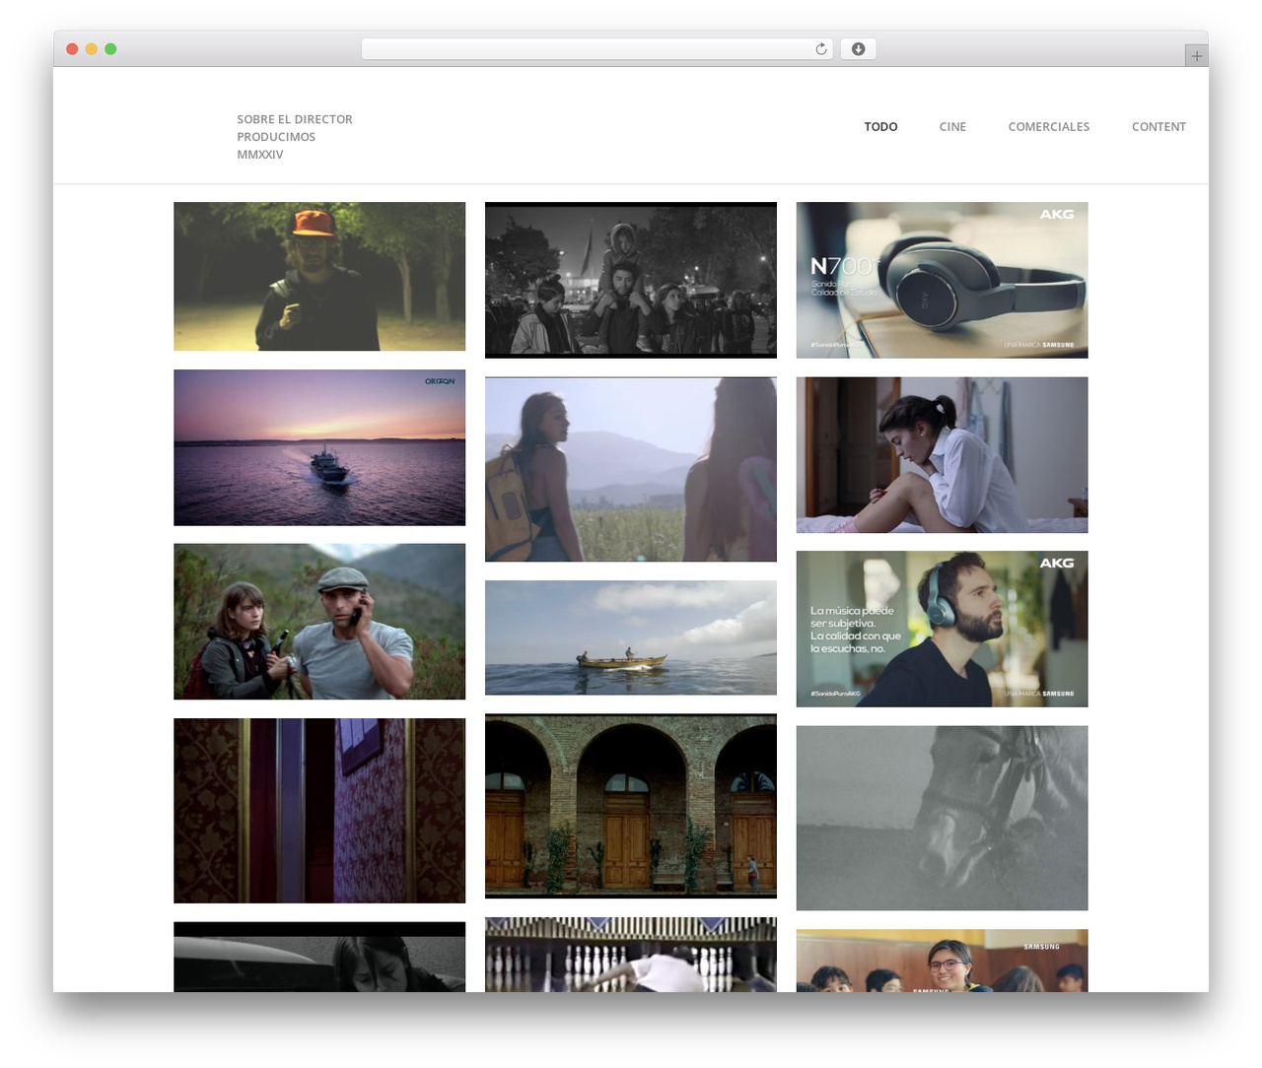Open black-and-white crowd thumbnail
Image resolution: width=1262 pixels, height=1068 pixels.
(631, 280)
